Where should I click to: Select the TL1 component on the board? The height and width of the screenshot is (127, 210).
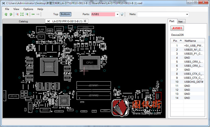click(41, 37)
